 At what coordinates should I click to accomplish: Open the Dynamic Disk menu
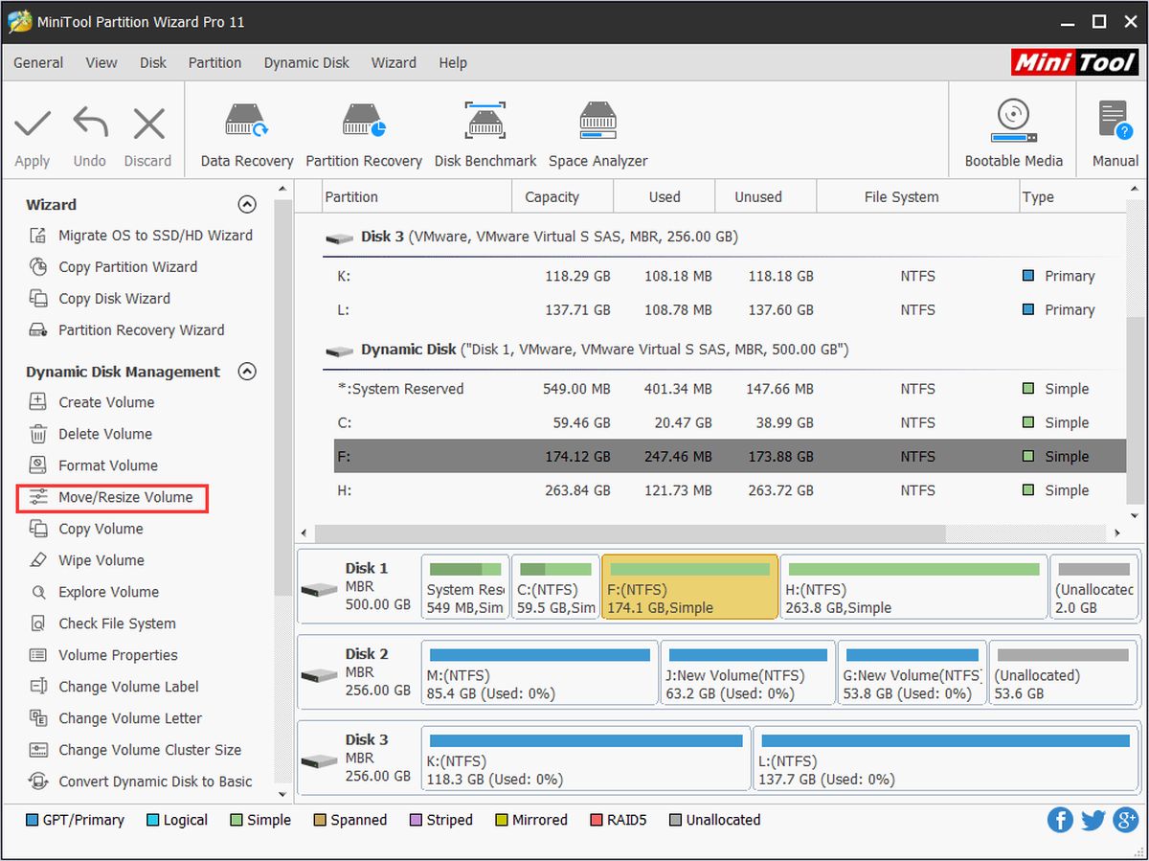coord(306,62)
